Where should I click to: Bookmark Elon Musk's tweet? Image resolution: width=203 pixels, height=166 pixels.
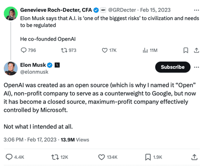point(148,157)
